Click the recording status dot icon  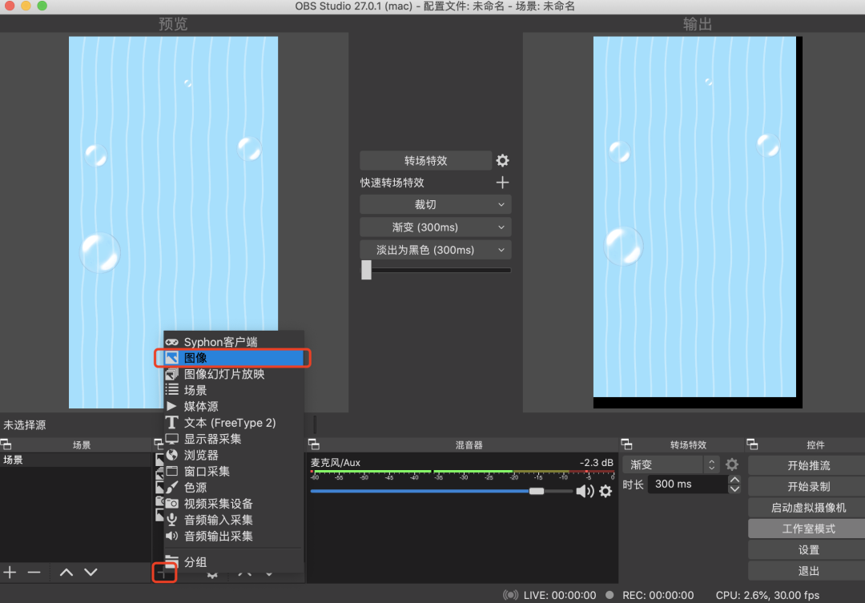pyautogui.click(x=610, y=595)
